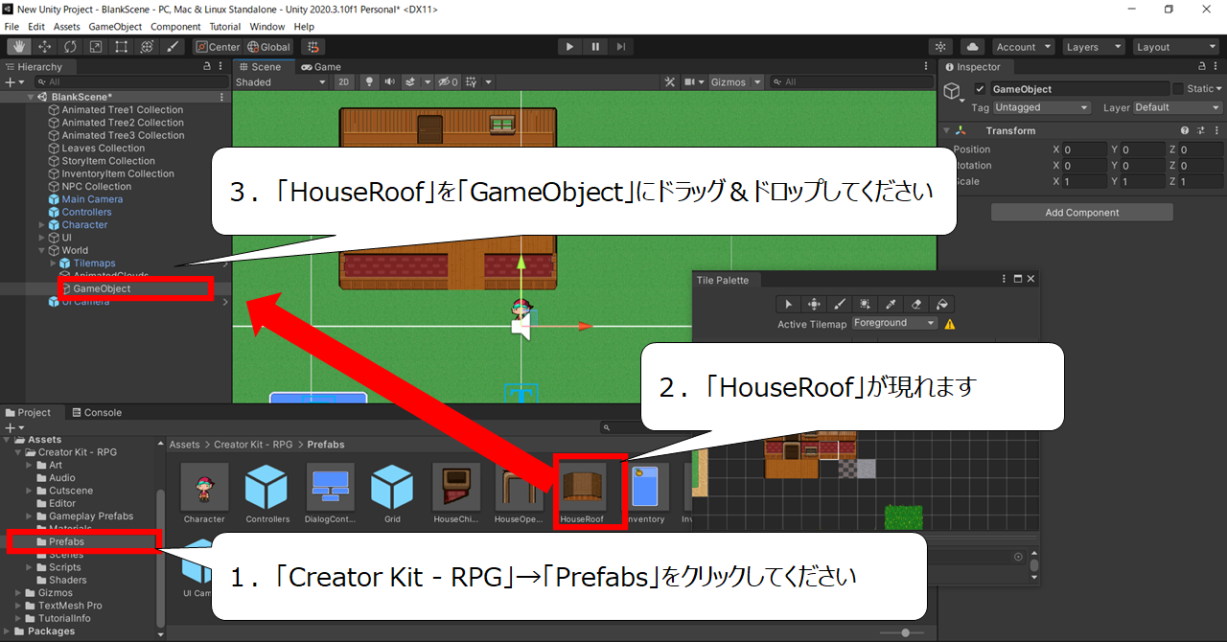Image resolution: width=1227 pixels, height=642 pixels.
Task: Select the Tile Palette flood fill bucket tool
Action: coord(942,304)
